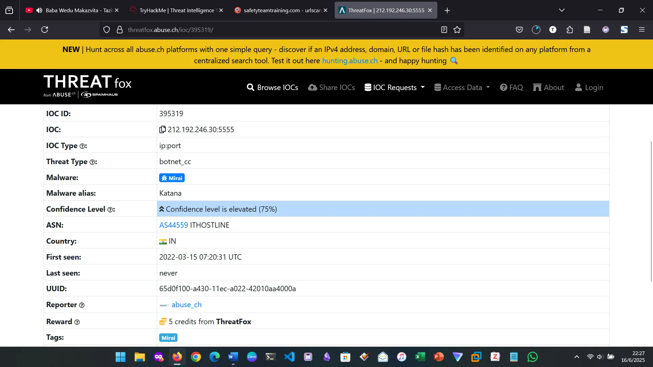Open the abuse_ch reporter link
Screen dimensions: 653x367
[186, 304]
